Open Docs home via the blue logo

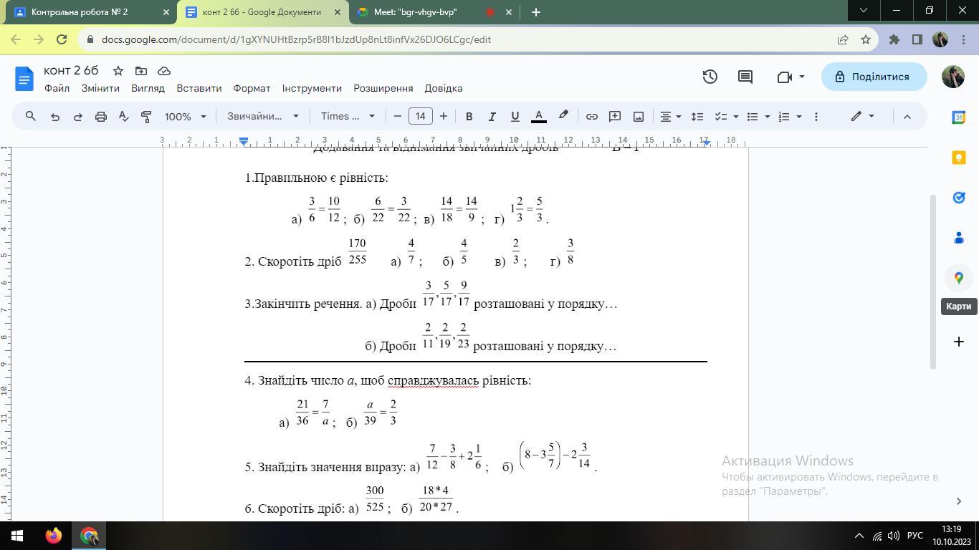tap(24, 78)
